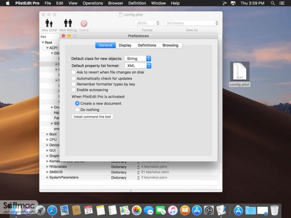The height and width of the screenshot is (218, 291).
Task: Open System Preferences gear in dock
Action: pyautogui.click(x=209, y=210)
